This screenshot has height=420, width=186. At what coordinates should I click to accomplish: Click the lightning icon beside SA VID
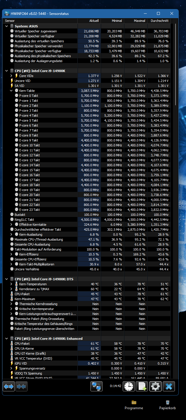pos(12,86)
